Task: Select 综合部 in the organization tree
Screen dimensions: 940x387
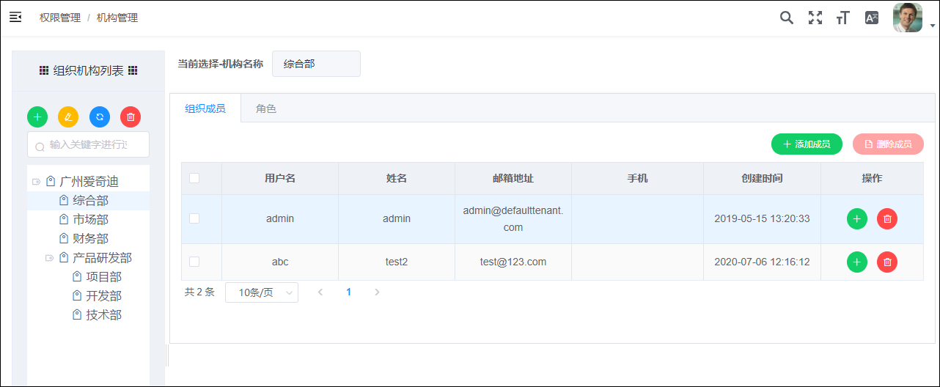Action: 90,200
